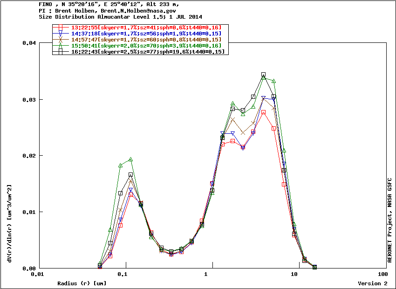Click the Version 2 label

(372, 283)
